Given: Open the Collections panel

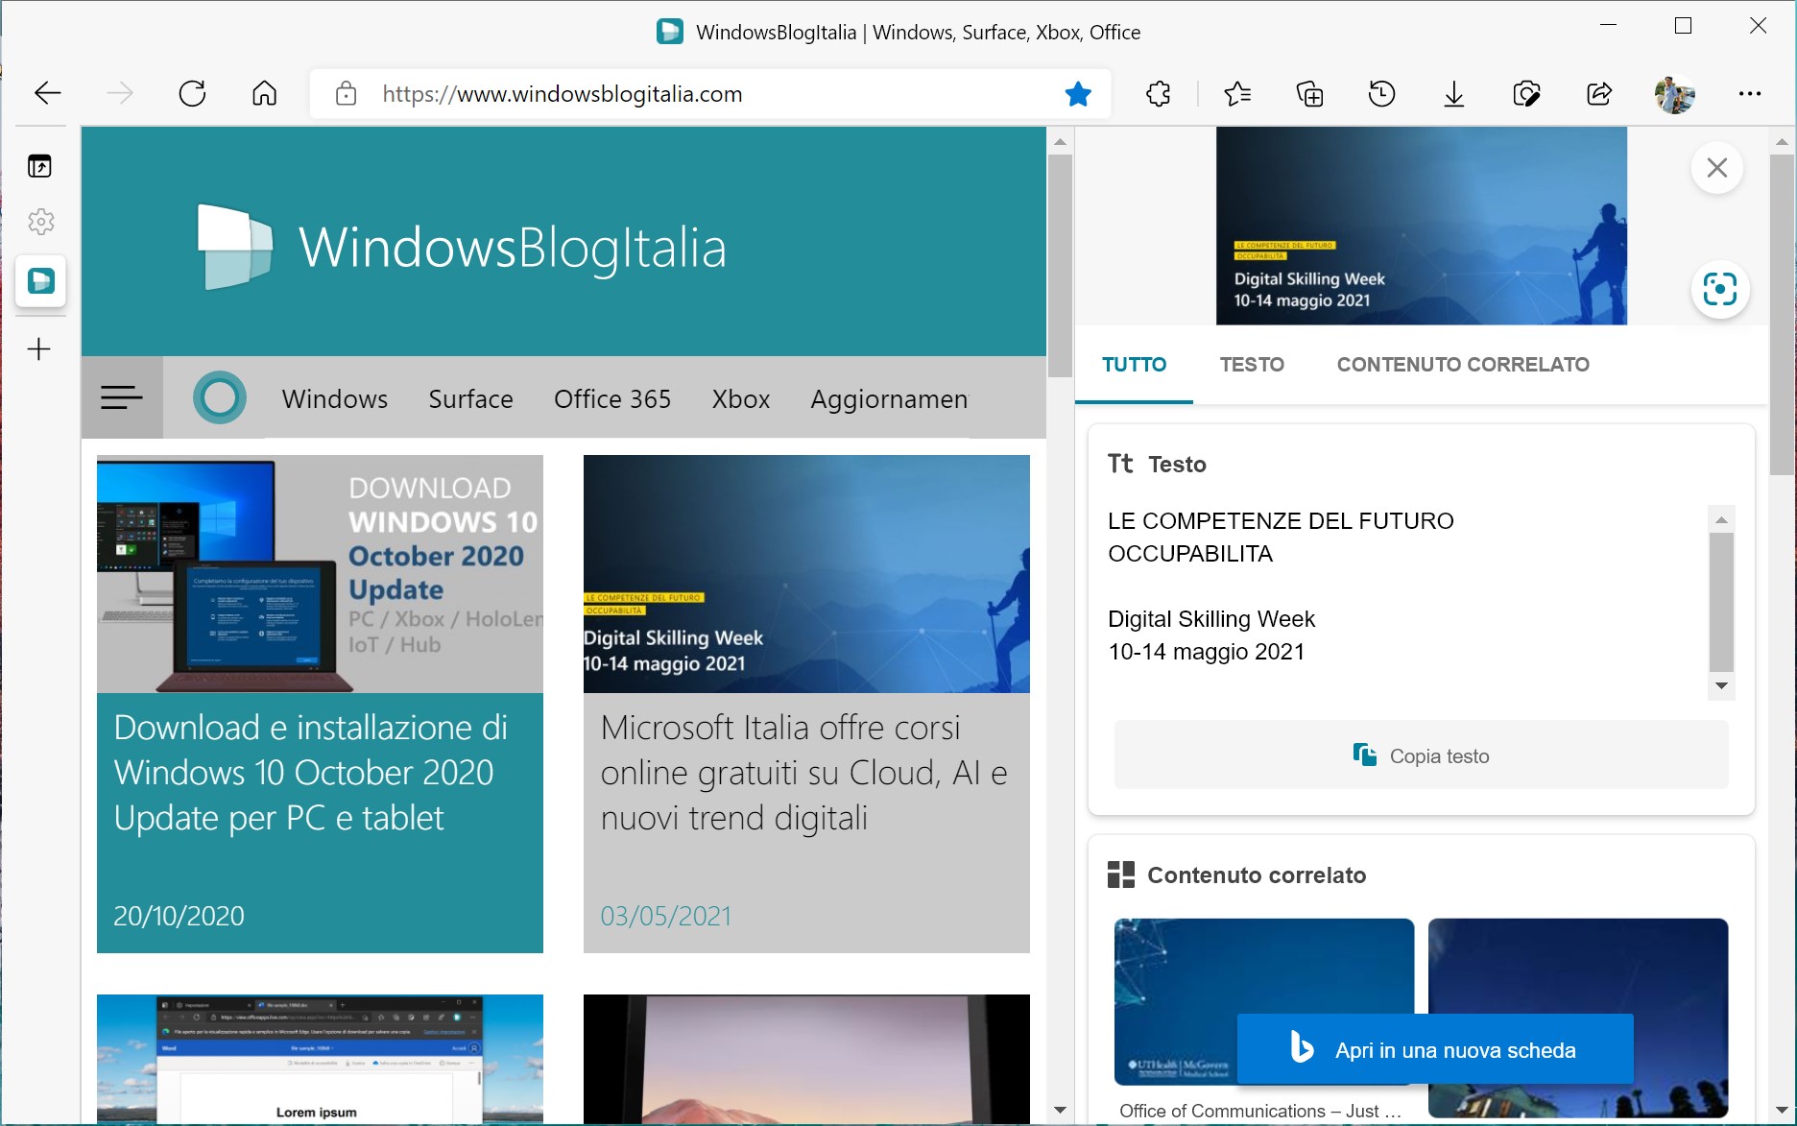Looking at the screenshot, I should click(x=1309, y=94).
